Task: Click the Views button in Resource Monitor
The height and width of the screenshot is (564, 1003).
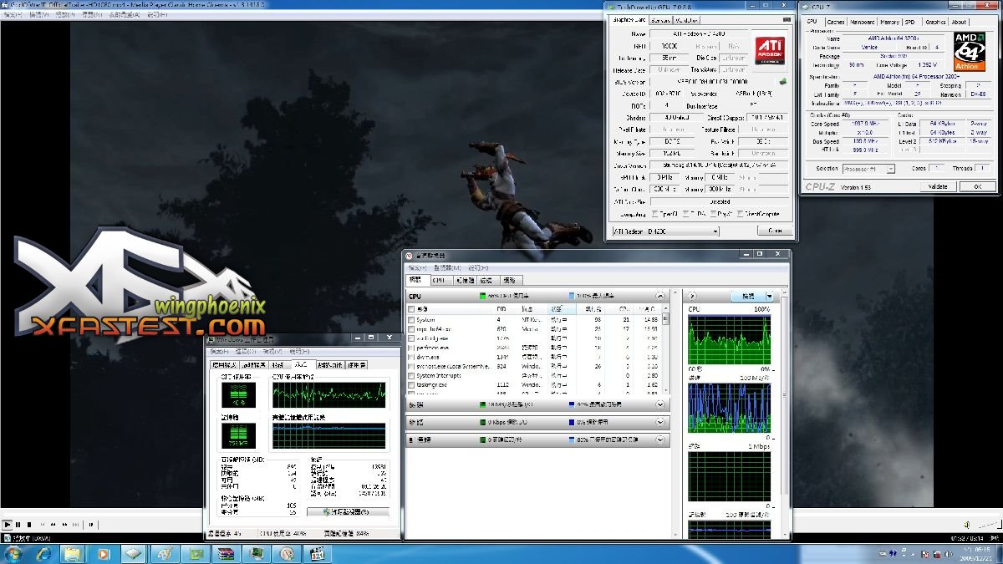Action: pos(749,296)
